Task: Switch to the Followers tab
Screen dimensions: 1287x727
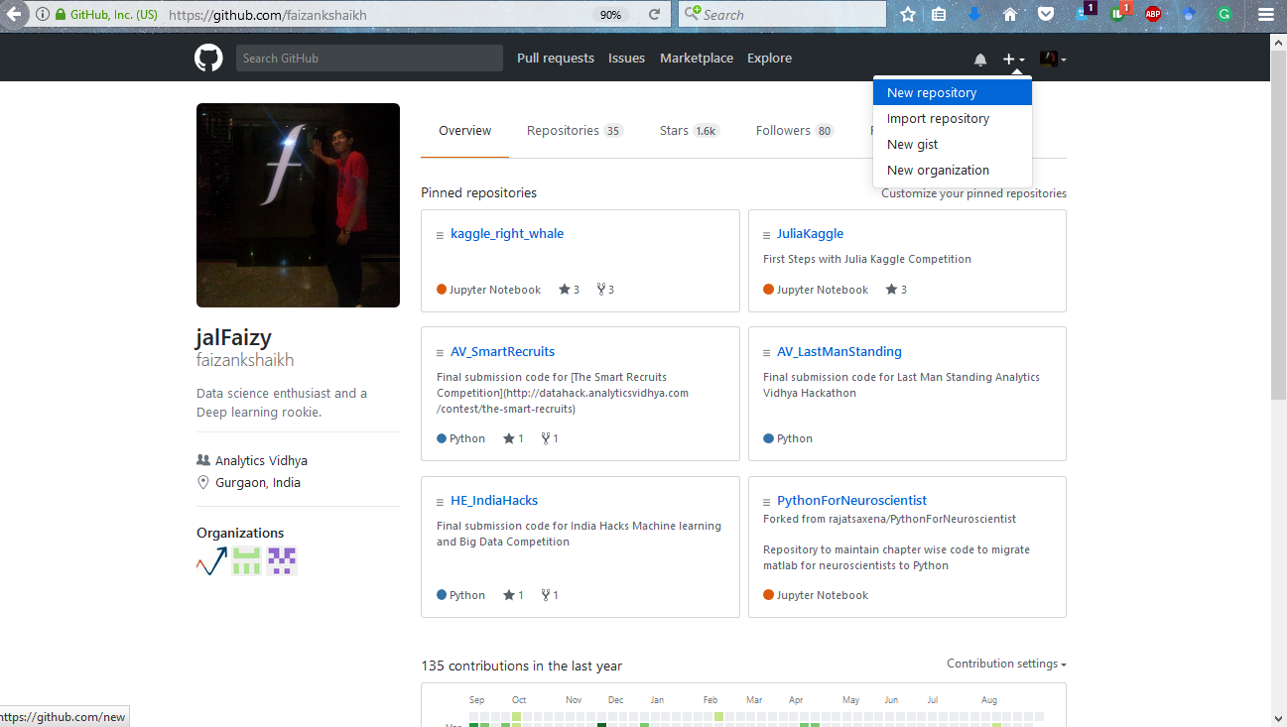Action: tap(795, 131)
